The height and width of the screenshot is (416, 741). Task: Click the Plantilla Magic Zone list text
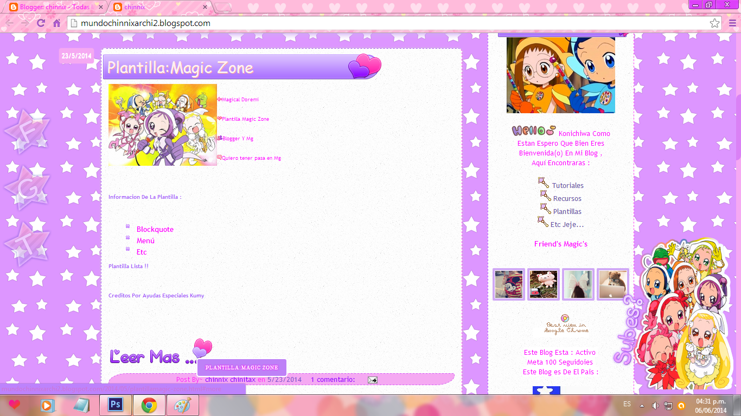pyautogui.click(x=245, y=119)
